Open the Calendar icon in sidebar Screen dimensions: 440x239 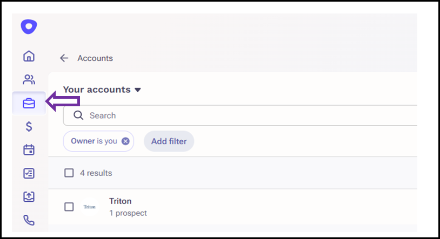[29, 150]
